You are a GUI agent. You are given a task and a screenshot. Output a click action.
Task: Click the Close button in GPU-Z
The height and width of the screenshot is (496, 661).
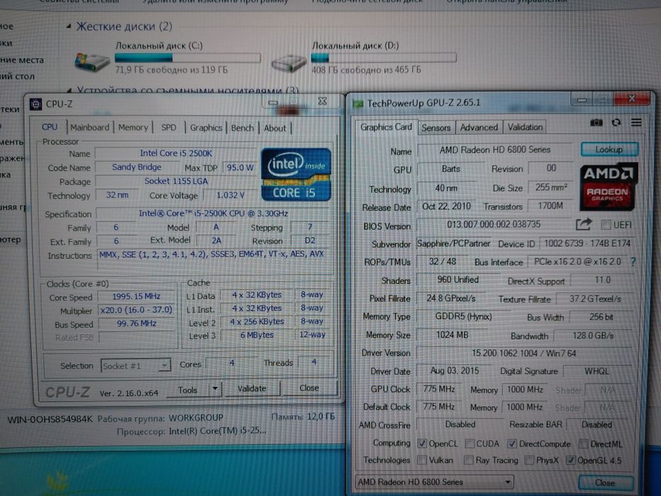605,482
